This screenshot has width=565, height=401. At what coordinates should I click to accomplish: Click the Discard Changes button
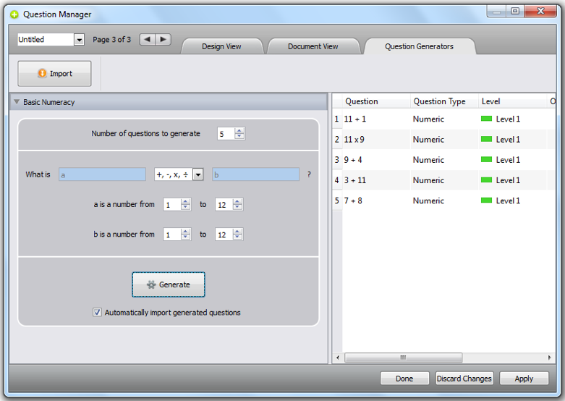[x=464, y=379]
